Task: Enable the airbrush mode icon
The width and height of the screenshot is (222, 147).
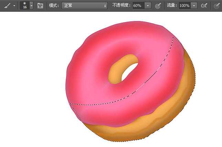Action: click(204, 6)
